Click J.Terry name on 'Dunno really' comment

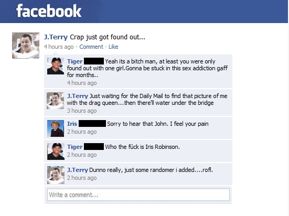(78, 170)
